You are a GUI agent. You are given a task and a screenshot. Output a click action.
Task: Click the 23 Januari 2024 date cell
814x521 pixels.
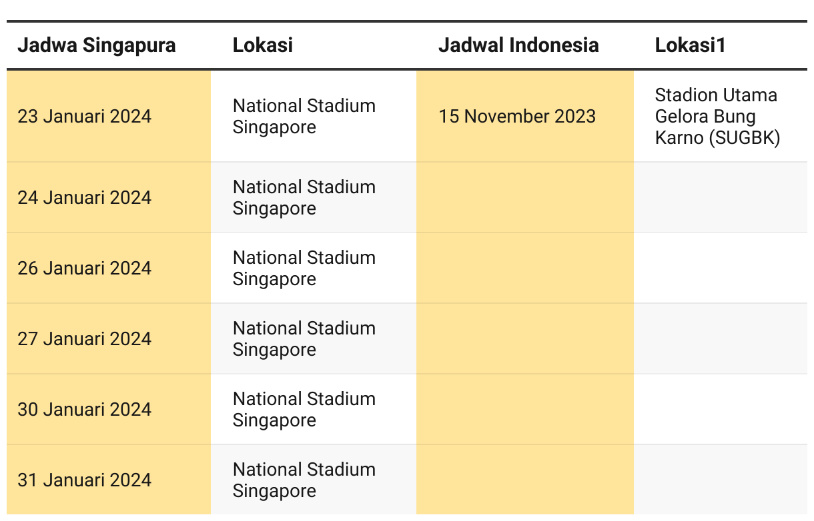tap(109, 116)
